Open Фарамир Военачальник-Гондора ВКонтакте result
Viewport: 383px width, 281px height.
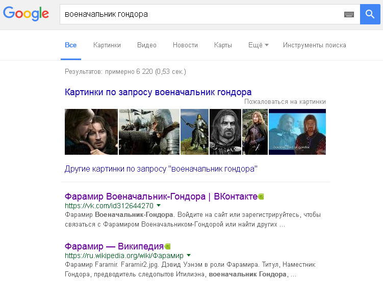[161, 196]
